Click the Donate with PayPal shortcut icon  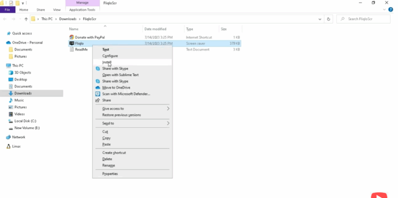pos(72,37)
